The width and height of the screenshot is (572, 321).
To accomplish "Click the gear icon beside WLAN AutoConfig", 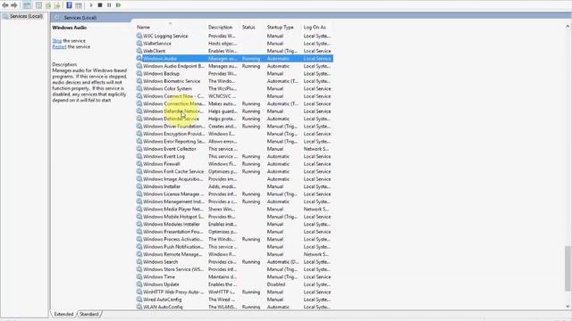I will (x=139, y=307).
